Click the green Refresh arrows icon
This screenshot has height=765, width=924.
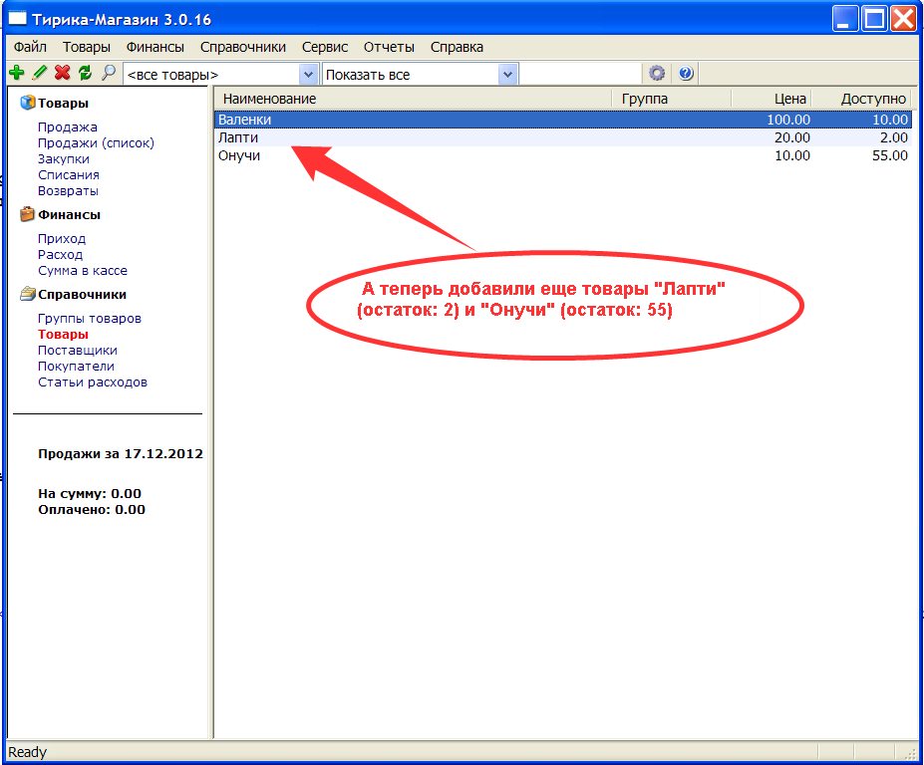click(x=85, y=73)
